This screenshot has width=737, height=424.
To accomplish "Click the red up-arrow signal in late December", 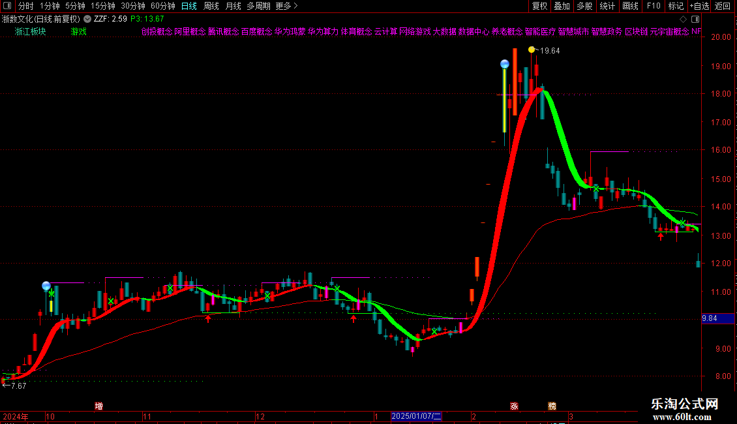I will (x=353, y=318).
